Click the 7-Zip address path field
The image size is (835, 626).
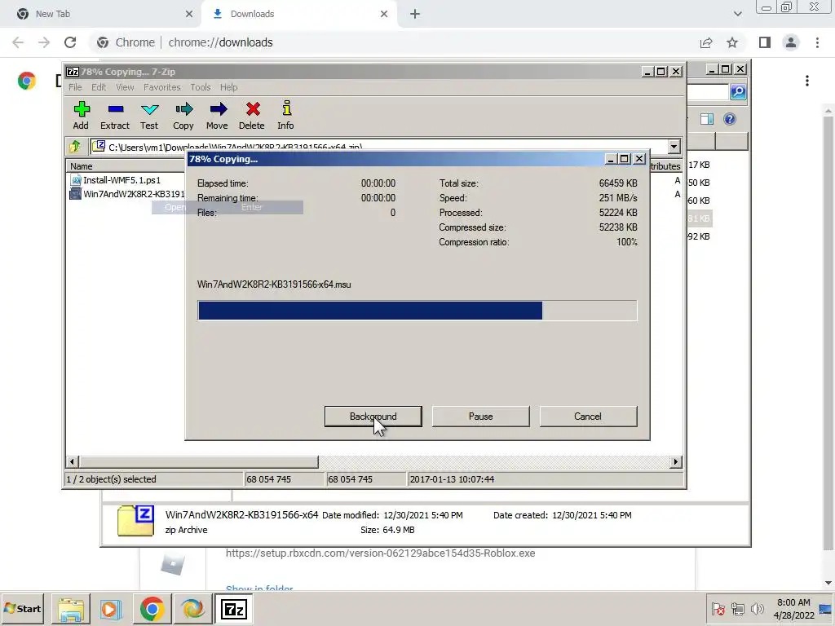(379, 147)
